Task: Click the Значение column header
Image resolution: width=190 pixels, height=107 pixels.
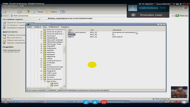Action: coord(138,30)
